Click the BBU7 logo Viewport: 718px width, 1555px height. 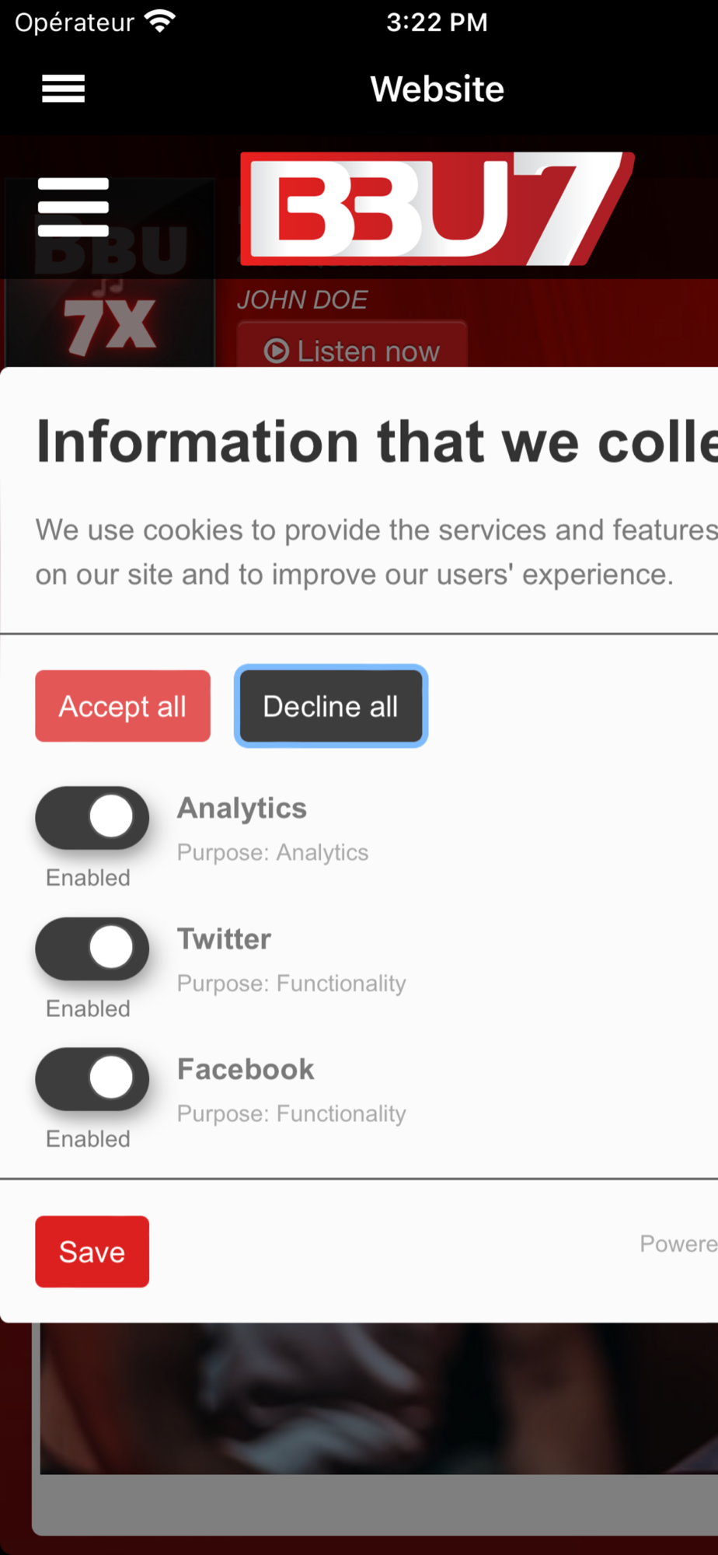(437, 208)
